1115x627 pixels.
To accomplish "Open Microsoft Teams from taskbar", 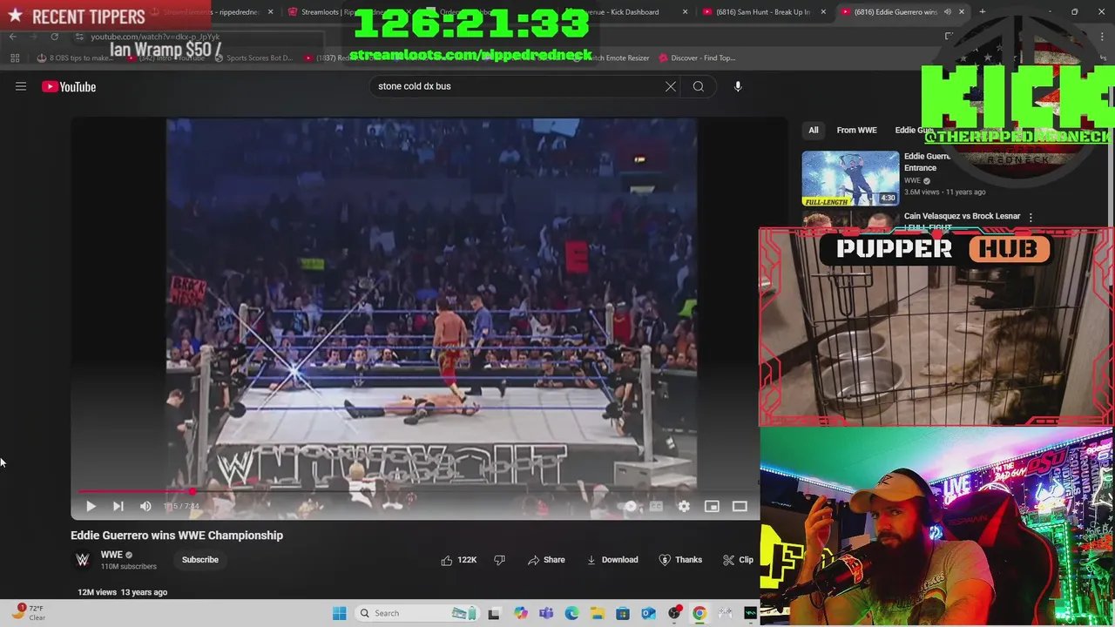I will tap(546, 613).
